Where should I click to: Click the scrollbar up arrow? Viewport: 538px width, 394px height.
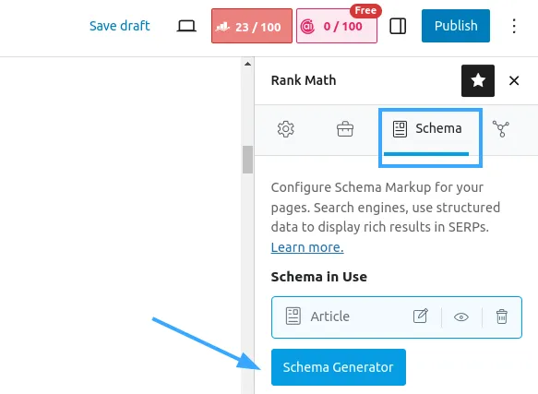(247, 64)
